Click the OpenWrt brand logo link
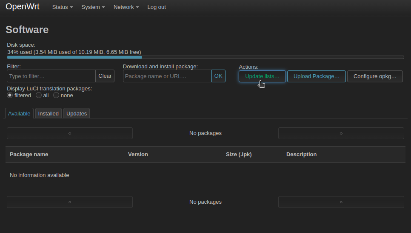 pos(22,7)
